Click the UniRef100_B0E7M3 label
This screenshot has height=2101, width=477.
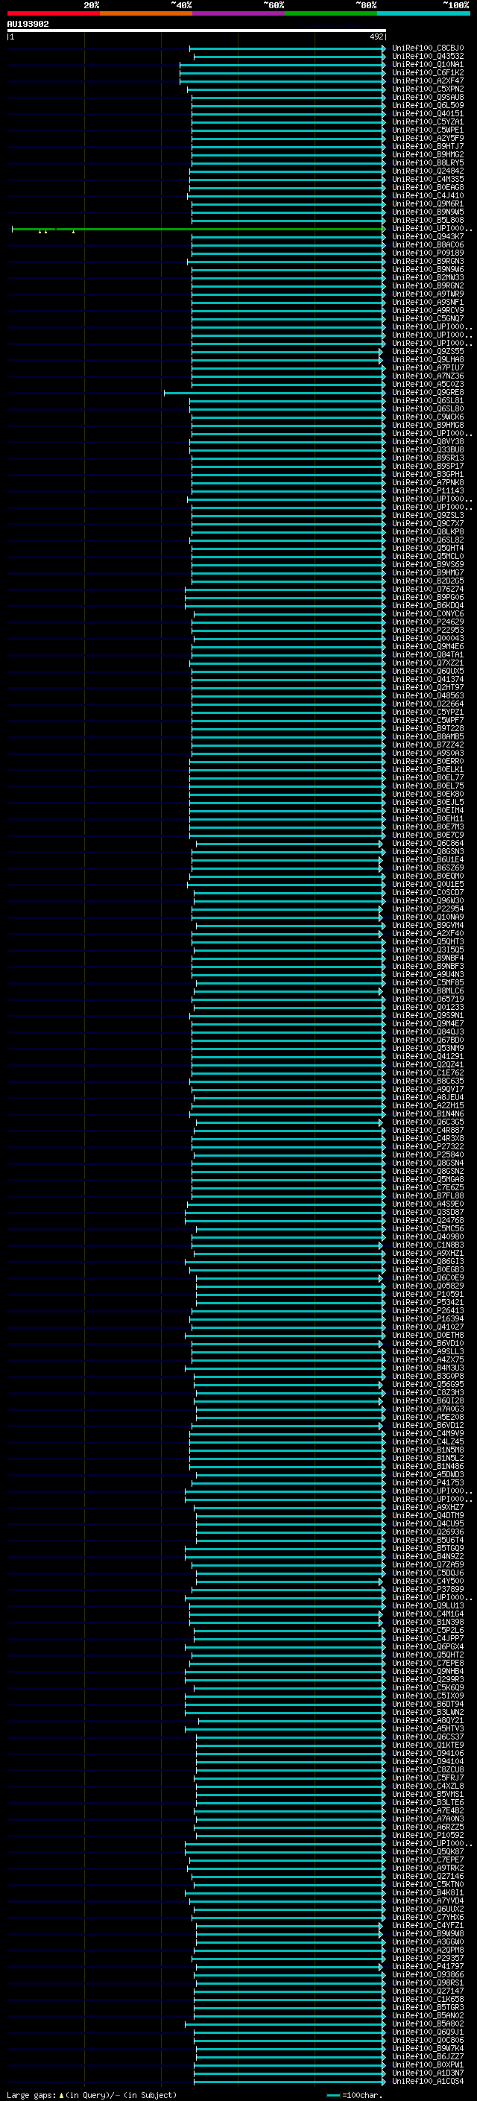click(x=427, y=827)
